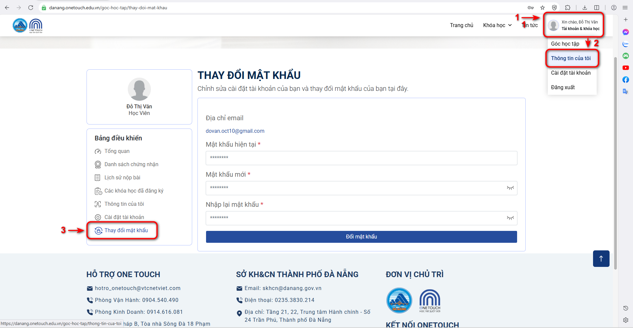Open the Facebook sidebar icon
The image size is (633, 328).
625,80
